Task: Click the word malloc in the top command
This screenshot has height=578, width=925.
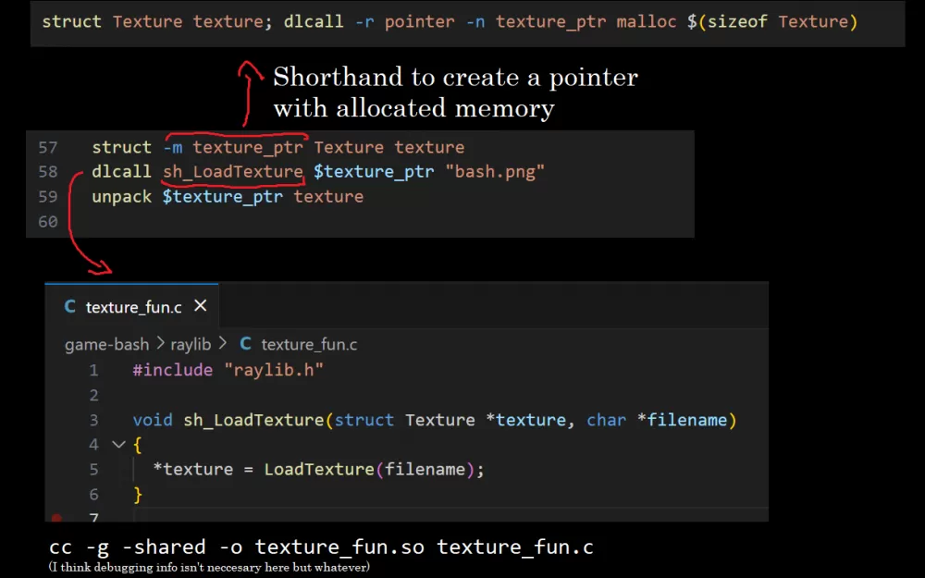Action: (646, 22)
